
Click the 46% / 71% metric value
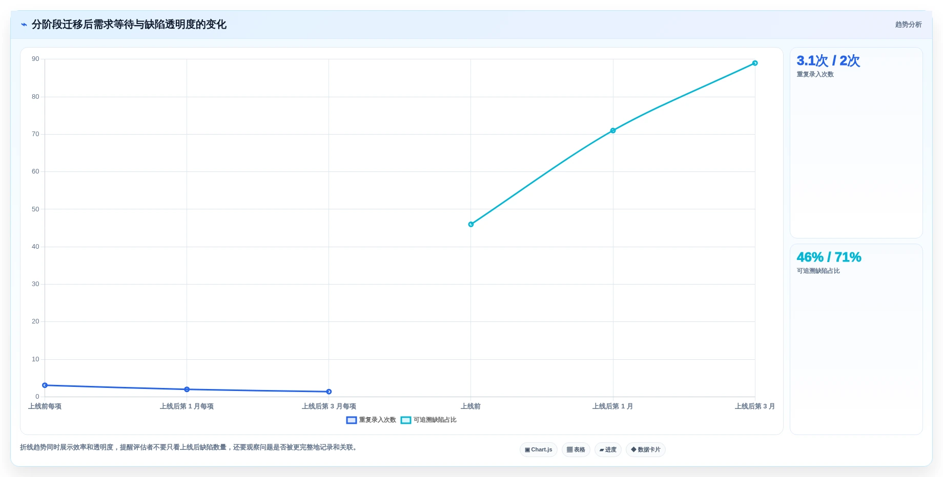[829, 257]
